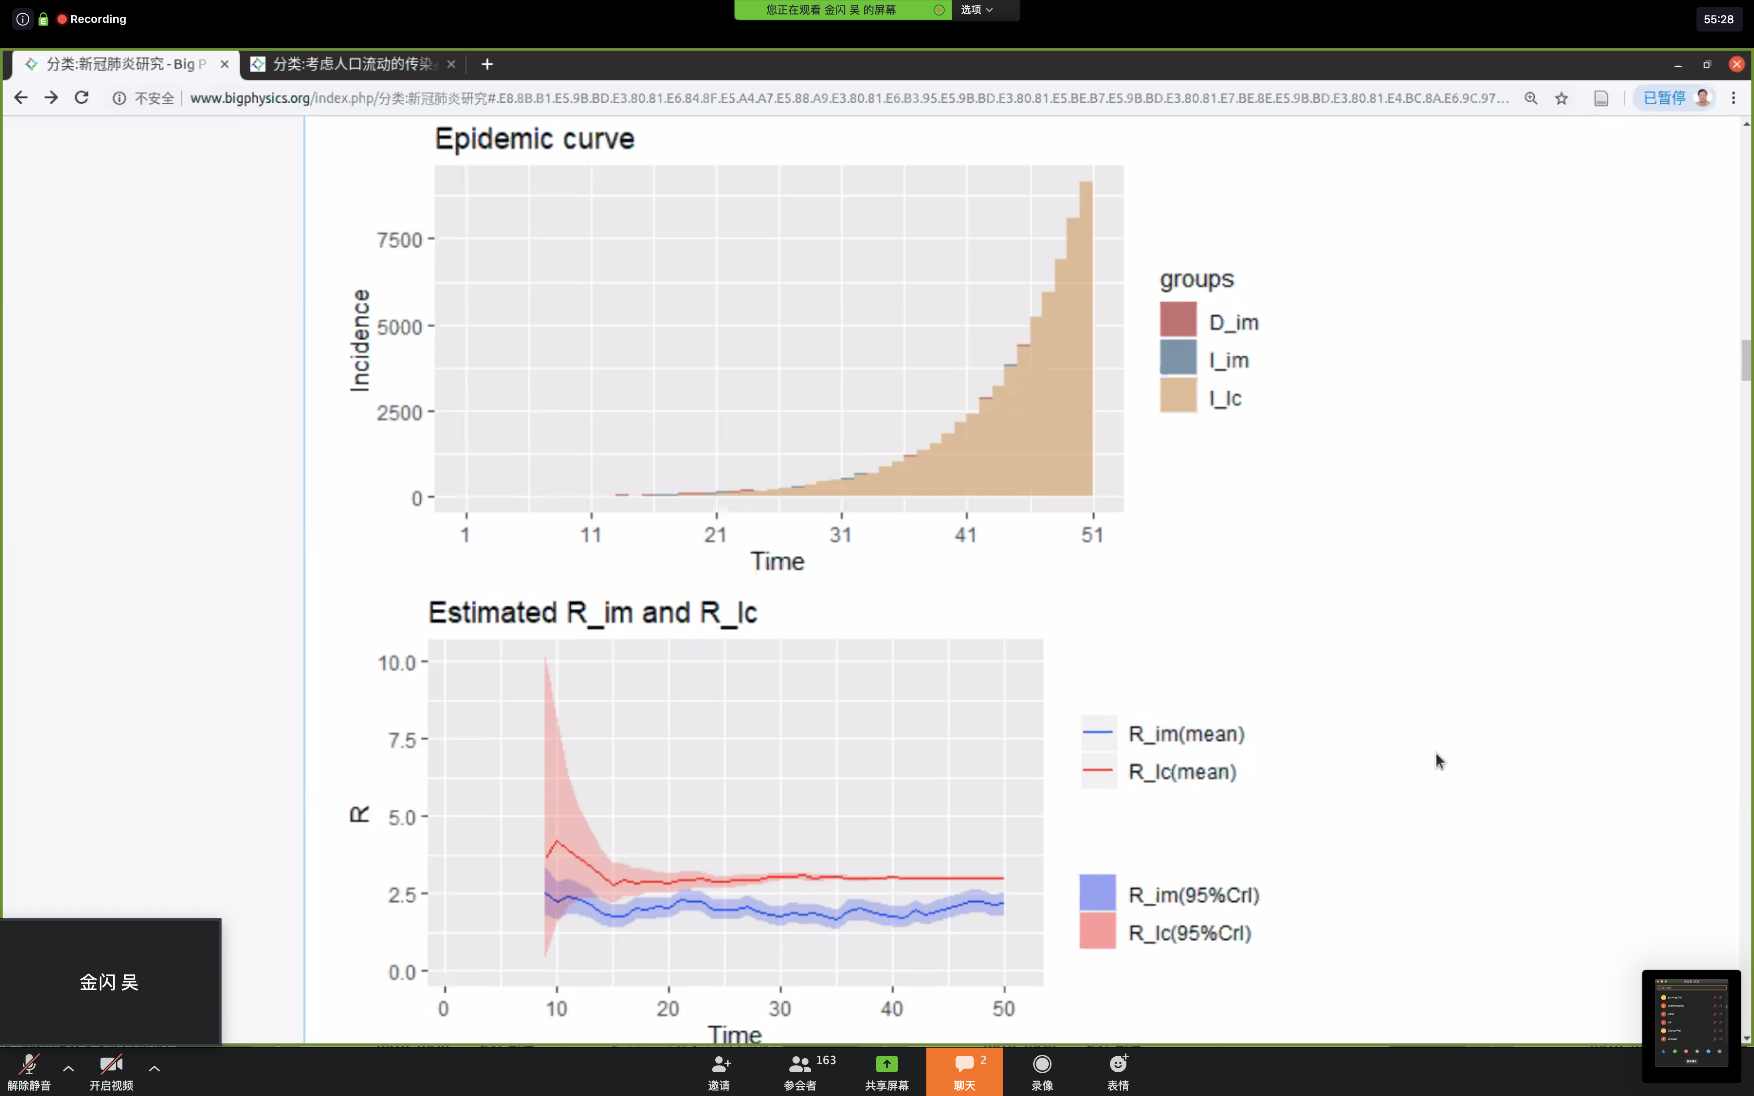Image resolution: width=1754 pixels, height=1096 pixels.
Task: Click the browser reload icon
Action: click(x=81, y=98)
